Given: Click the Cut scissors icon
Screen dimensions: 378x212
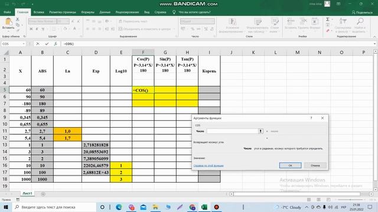Looking at the screenshot, I should [18, 19].
